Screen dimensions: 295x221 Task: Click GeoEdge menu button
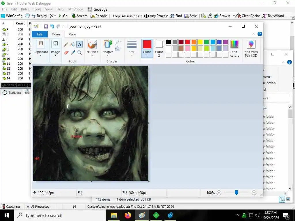(x=97, y=9)
